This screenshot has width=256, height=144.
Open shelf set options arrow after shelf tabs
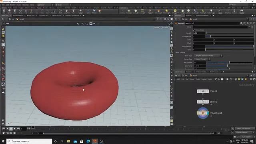[117, 8]
